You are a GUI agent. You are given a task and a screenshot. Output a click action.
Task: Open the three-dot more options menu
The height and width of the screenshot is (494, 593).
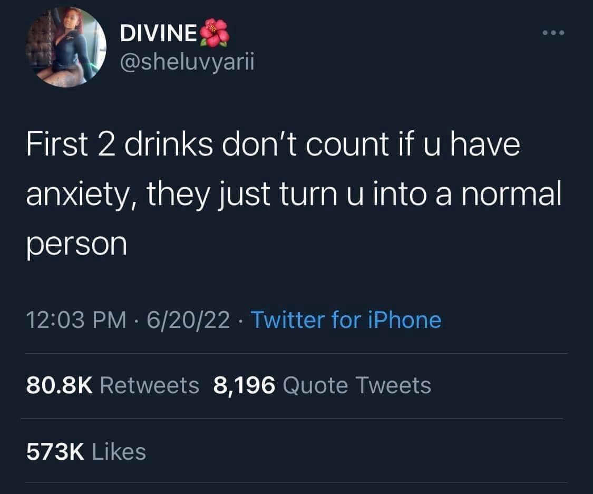553,33
